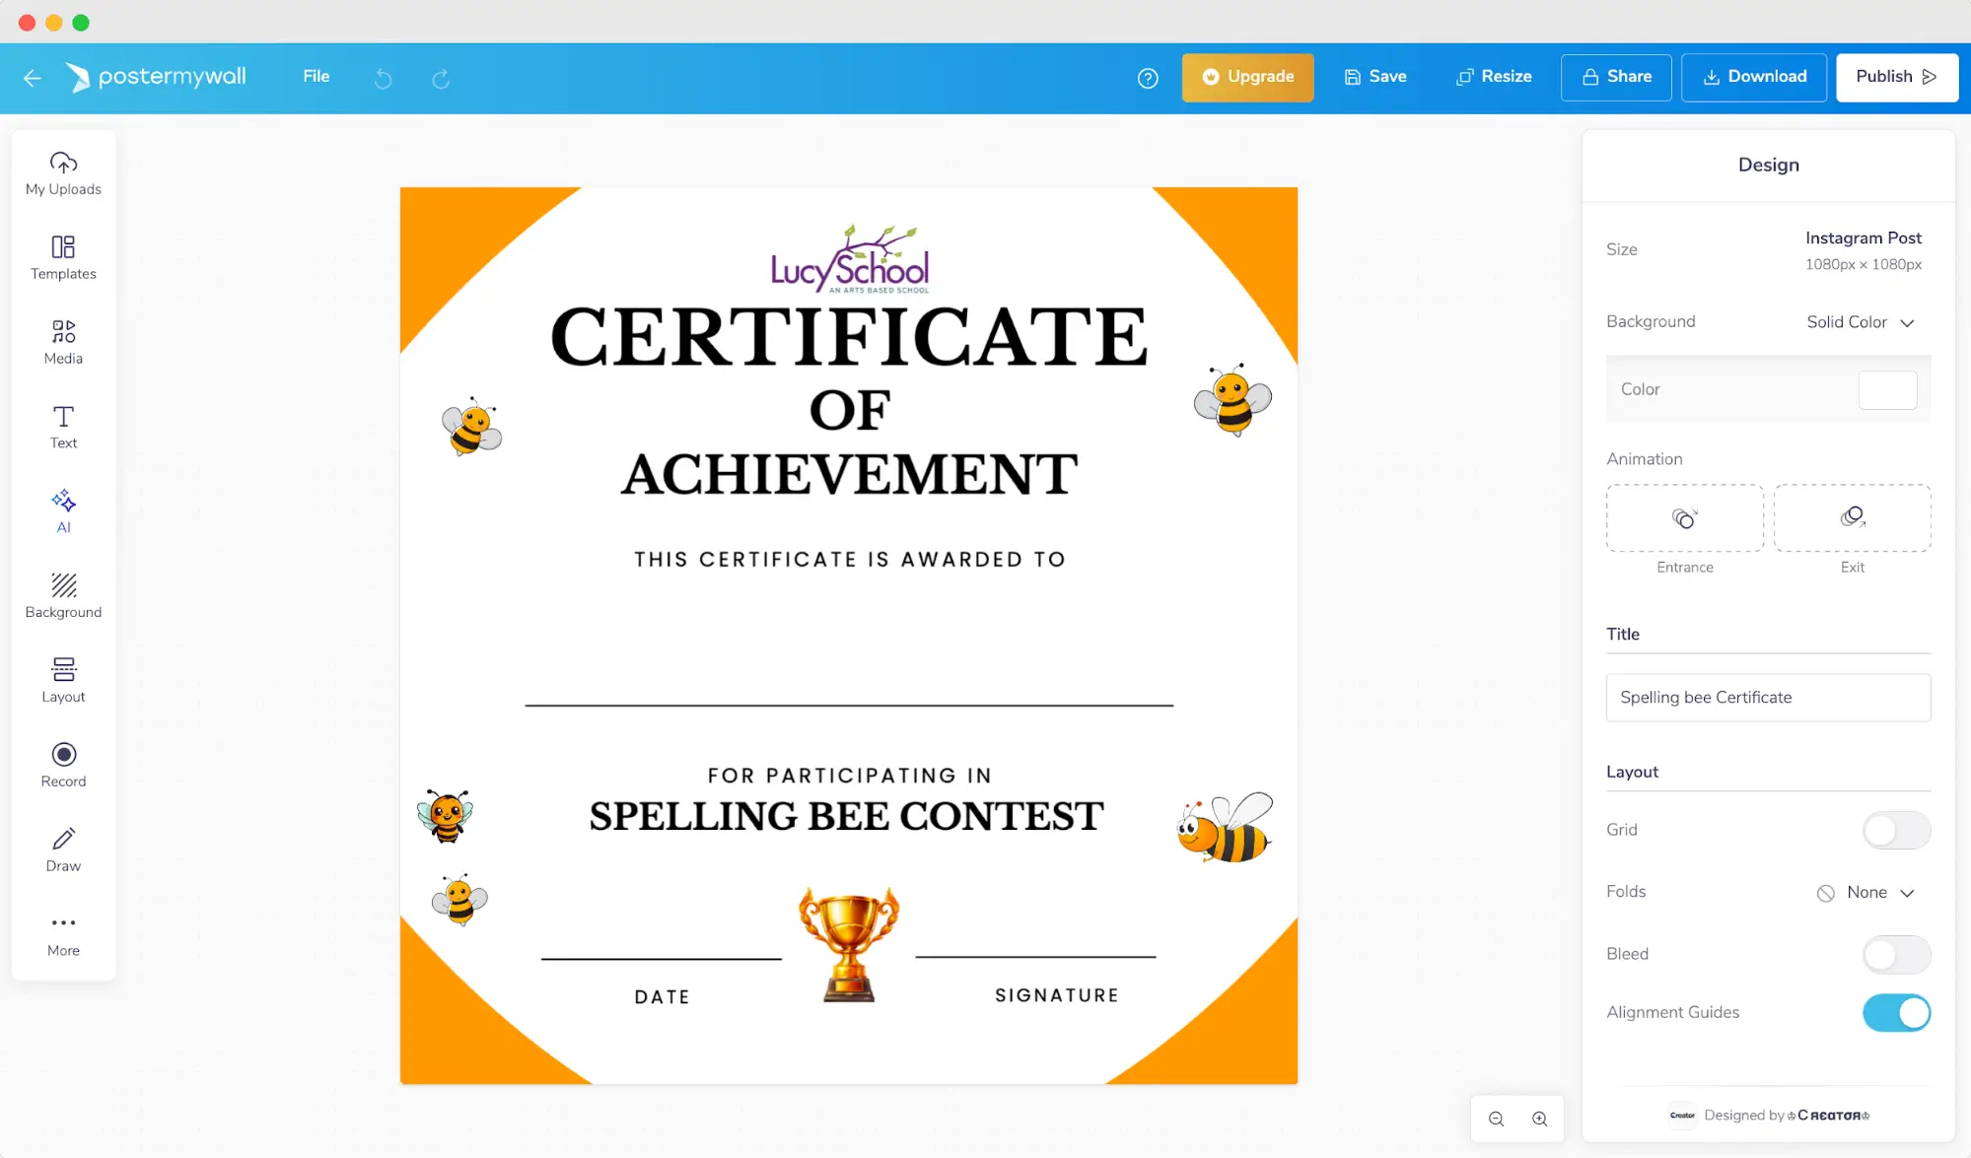The height and width of the screenshot is (1158, 1971).
Task: Click the PosterMyWall logo
Action: click(x=156, y=77)
